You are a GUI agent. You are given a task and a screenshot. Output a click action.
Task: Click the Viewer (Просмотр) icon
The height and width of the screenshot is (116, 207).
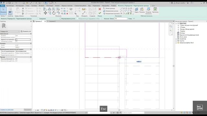155,10
